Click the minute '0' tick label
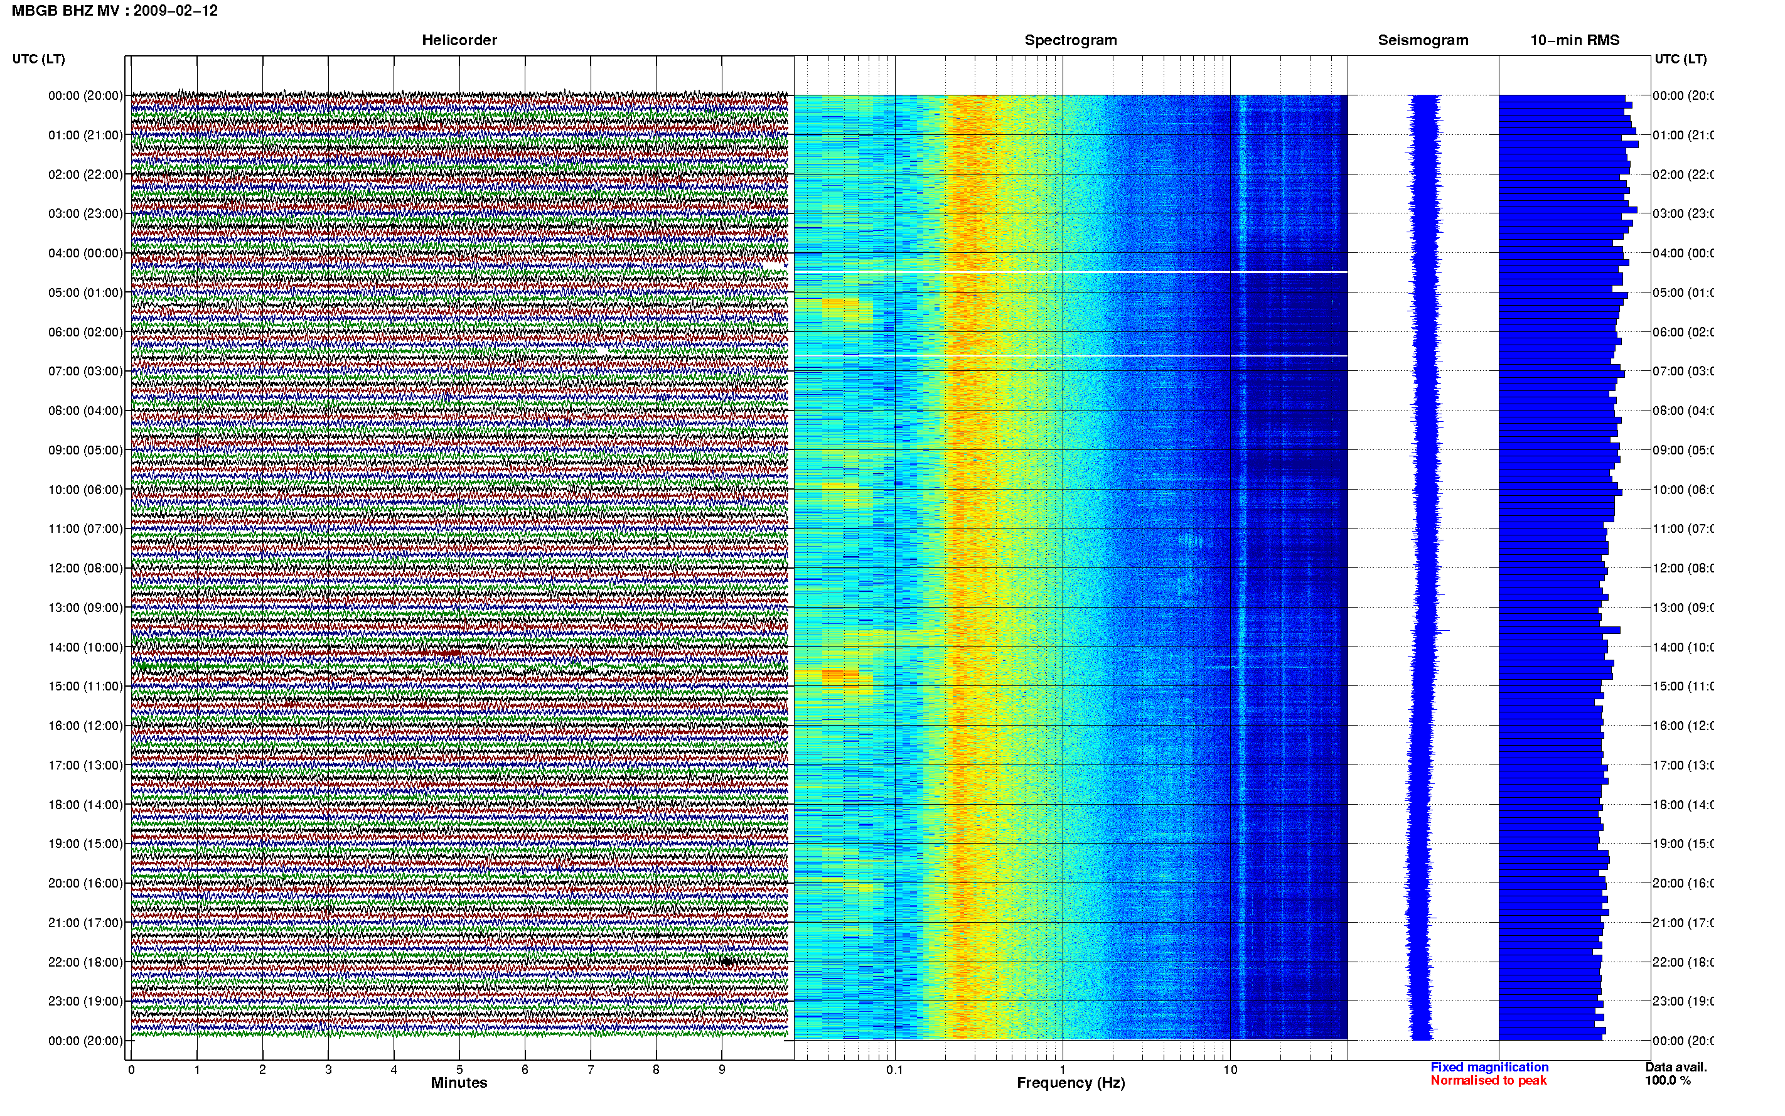Viewport: 1785px width, 1116px height. 131,1070
